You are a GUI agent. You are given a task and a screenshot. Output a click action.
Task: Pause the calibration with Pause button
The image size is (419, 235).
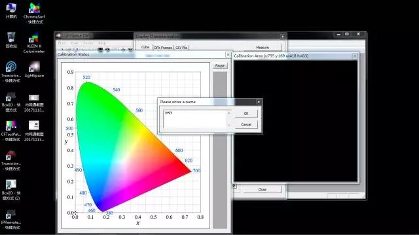(x=220, y=65)
